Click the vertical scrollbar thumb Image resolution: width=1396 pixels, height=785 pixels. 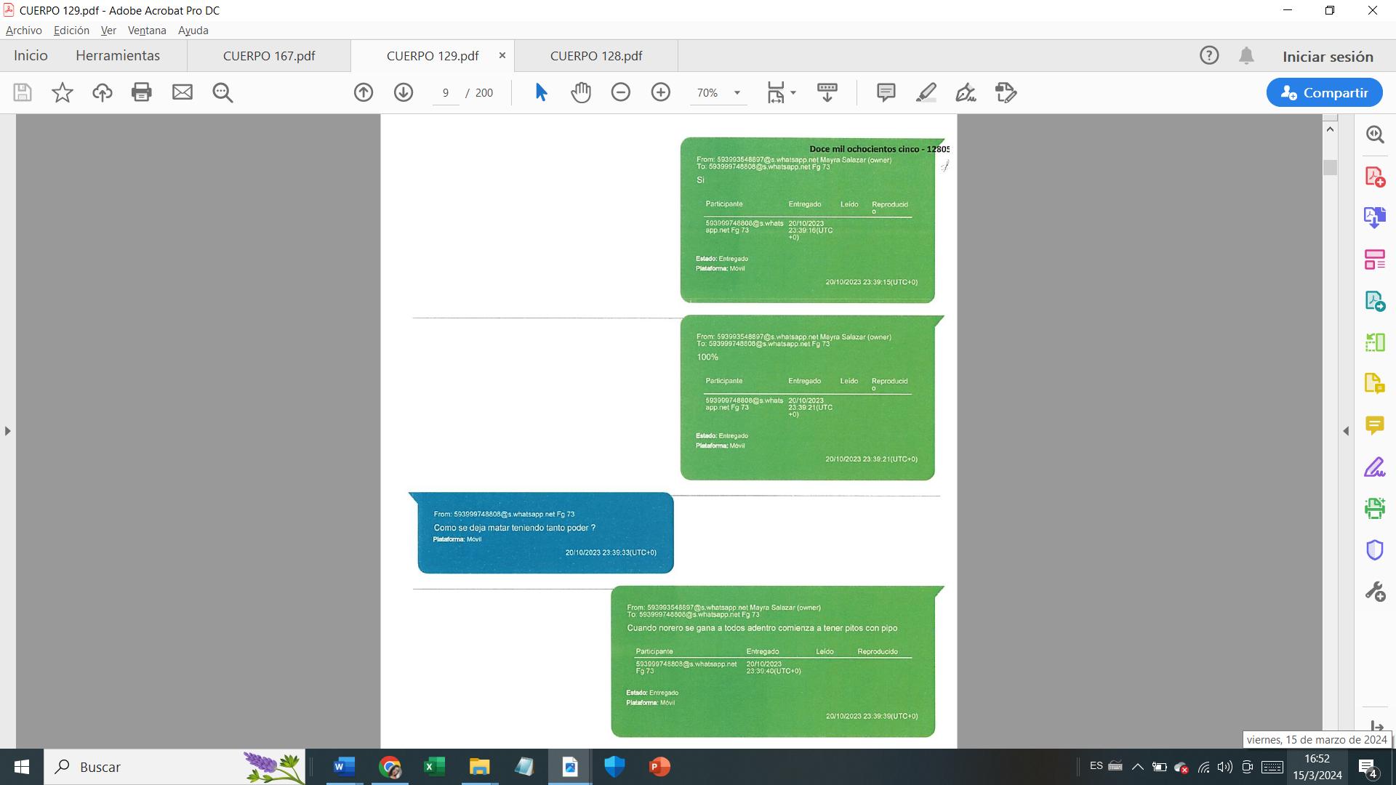click(x=1330, y=168)
